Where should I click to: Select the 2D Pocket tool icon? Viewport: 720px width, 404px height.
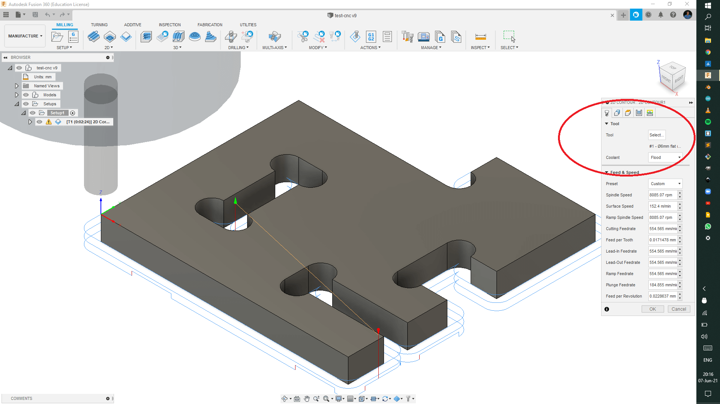point(110,37)
